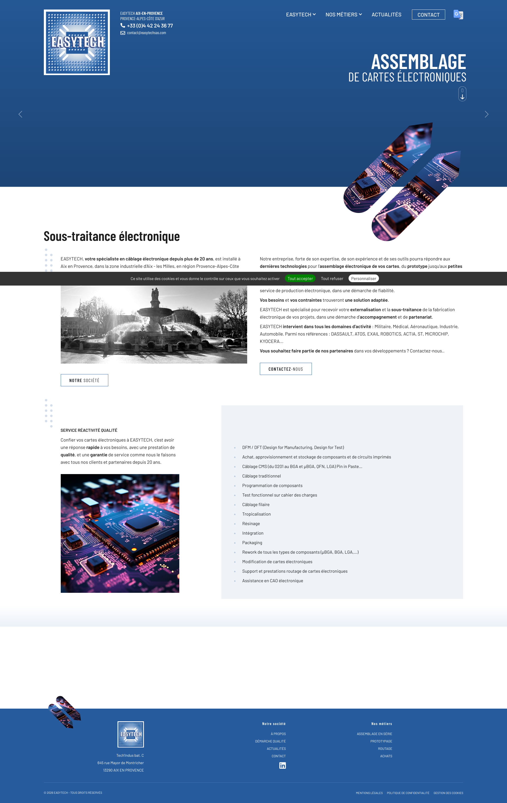Click the CONTACTEZ-NOUS button
Image resolution: width=507 pixels, height=803 pixels.
tap(286, 369)
